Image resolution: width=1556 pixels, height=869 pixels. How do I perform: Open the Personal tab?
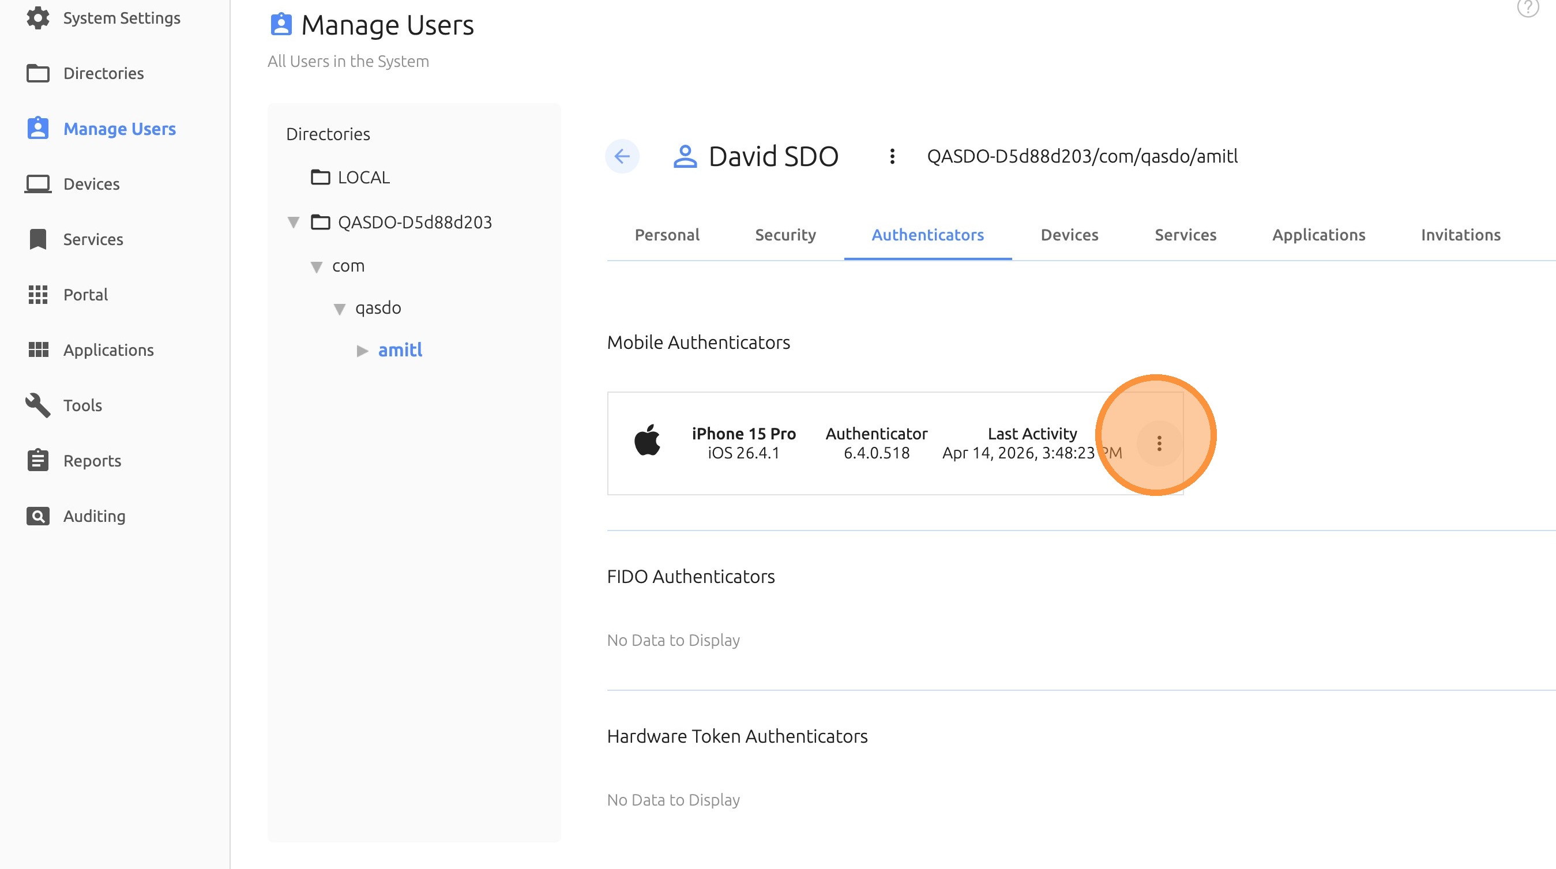[667, 235]
